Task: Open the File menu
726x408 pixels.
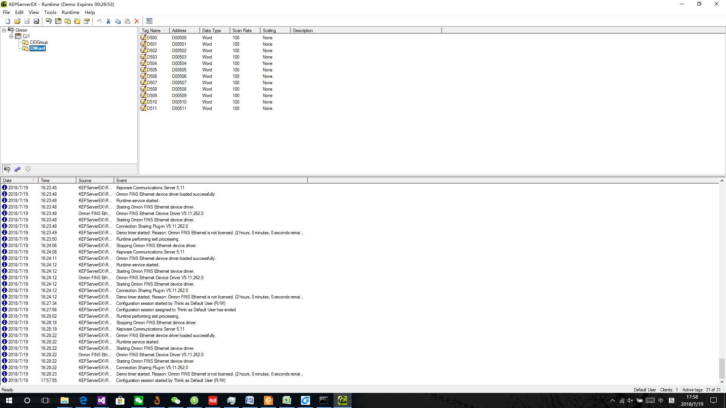Action: pyautogui.click(x=6, y=12)
